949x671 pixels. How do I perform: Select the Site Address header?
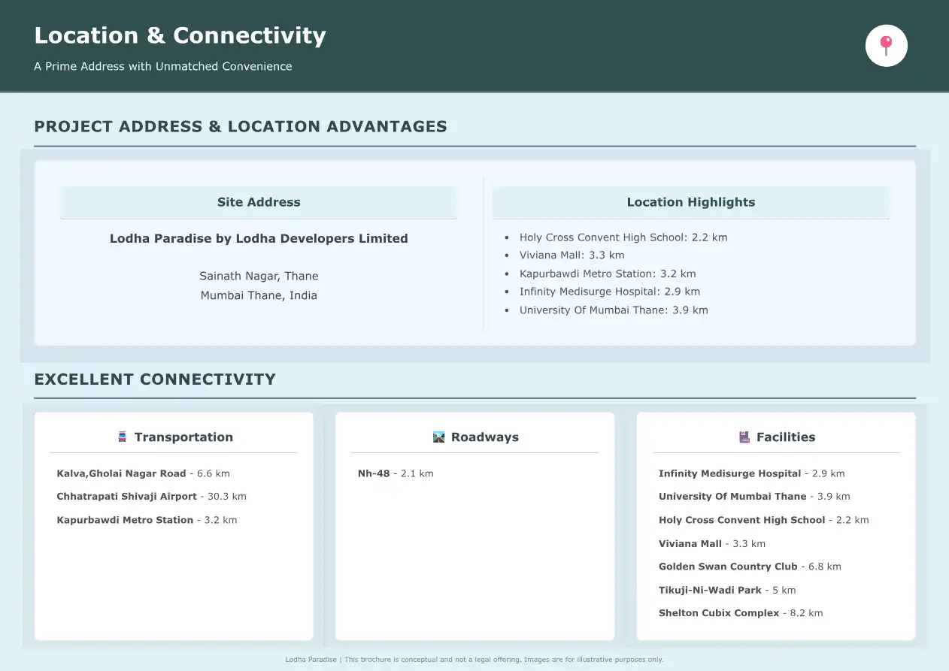[x=258, y=202]
